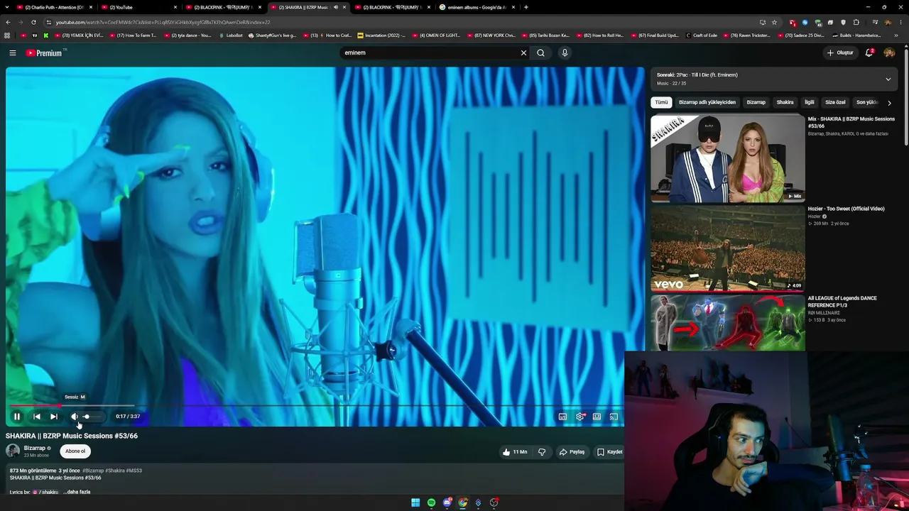Open the browser apps grid shortcut
The image size is (909, 511).
point(7,35)
